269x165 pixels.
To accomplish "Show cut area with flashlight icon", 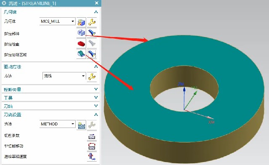I will 92,54.
